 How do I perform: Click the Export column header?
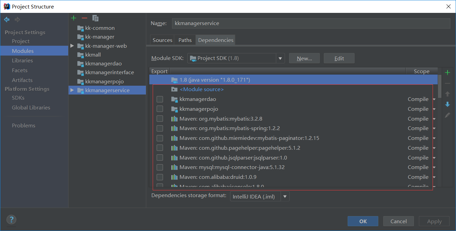pos(159,71)
